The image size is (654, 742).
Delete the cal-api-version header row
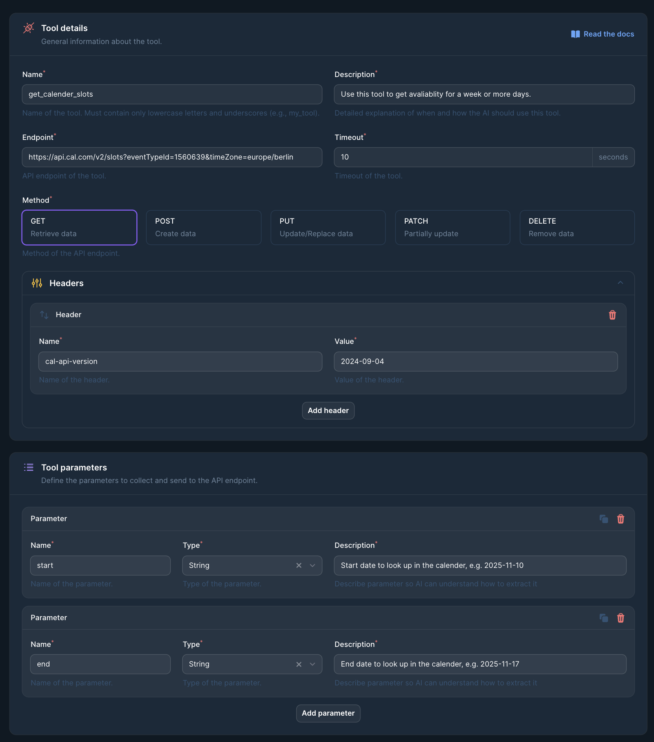pos(612,315)
